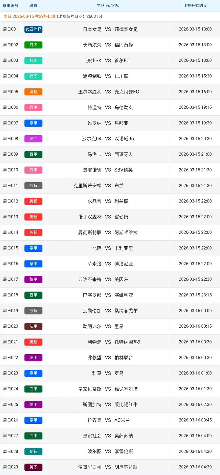Click the 德乙 league badge

(33, 139)
